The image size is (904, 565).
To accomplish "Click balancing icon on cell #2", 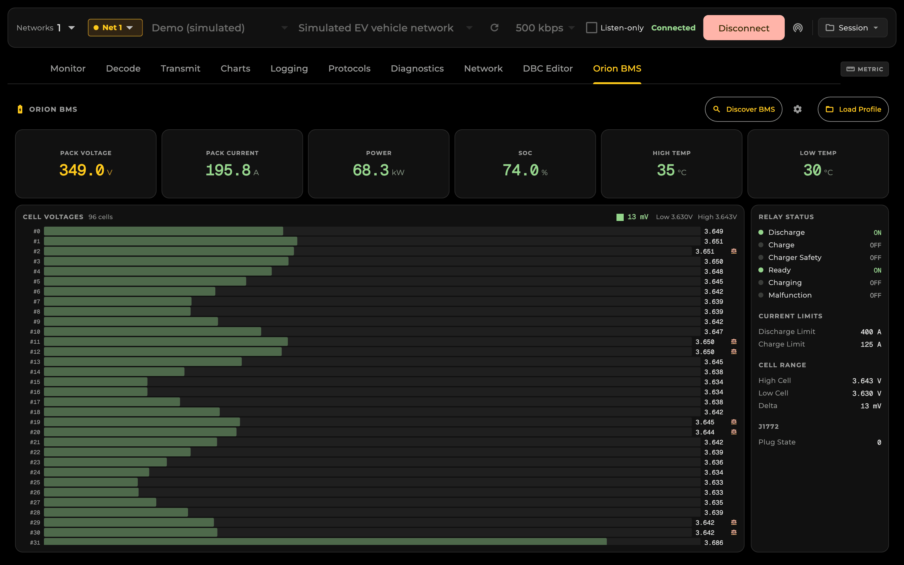I will 734,251.
